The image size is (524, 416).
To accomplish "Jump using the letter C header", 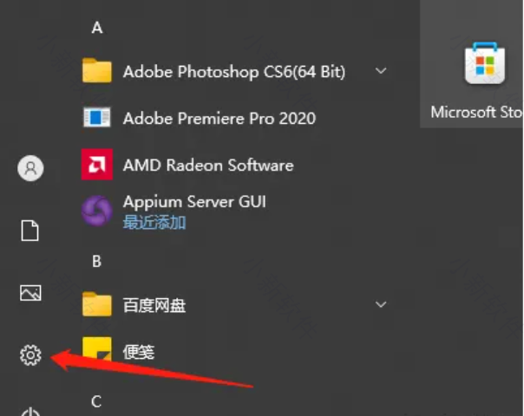I will coord(97,400).
